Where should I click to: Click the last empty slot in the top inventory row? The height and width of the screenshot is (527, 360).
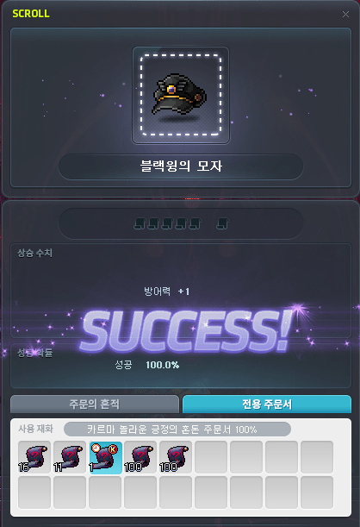coord(317,457)
